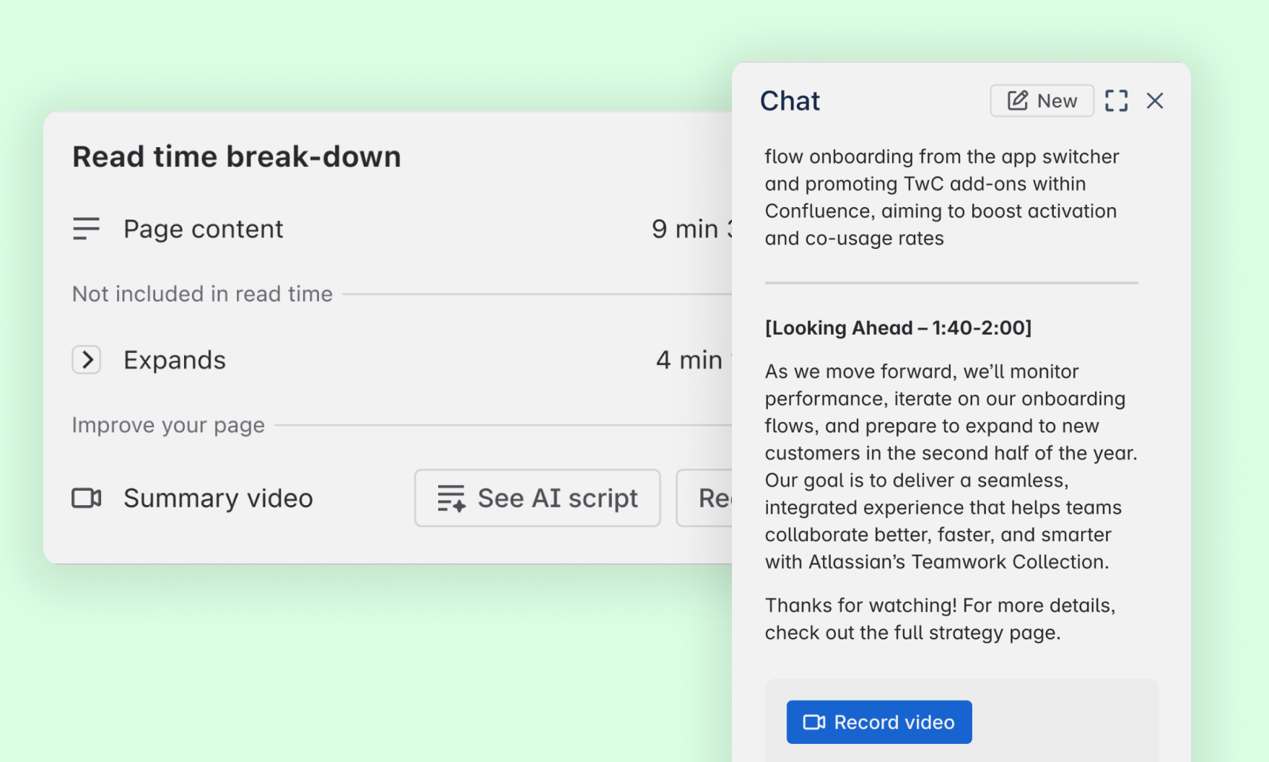Close the Chat panel
Image resolution: width=1269 pixels, height=762 pixels.
(x=1155, y=100)
